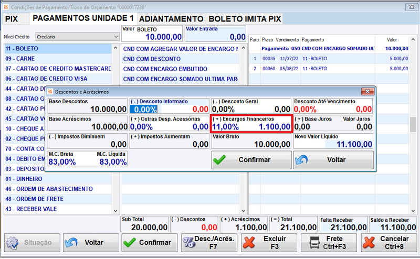Click down arrow of conditions list scrollbar
Image resolution: width=420 pixels, height=259 pixels.
tap(243, 211)
